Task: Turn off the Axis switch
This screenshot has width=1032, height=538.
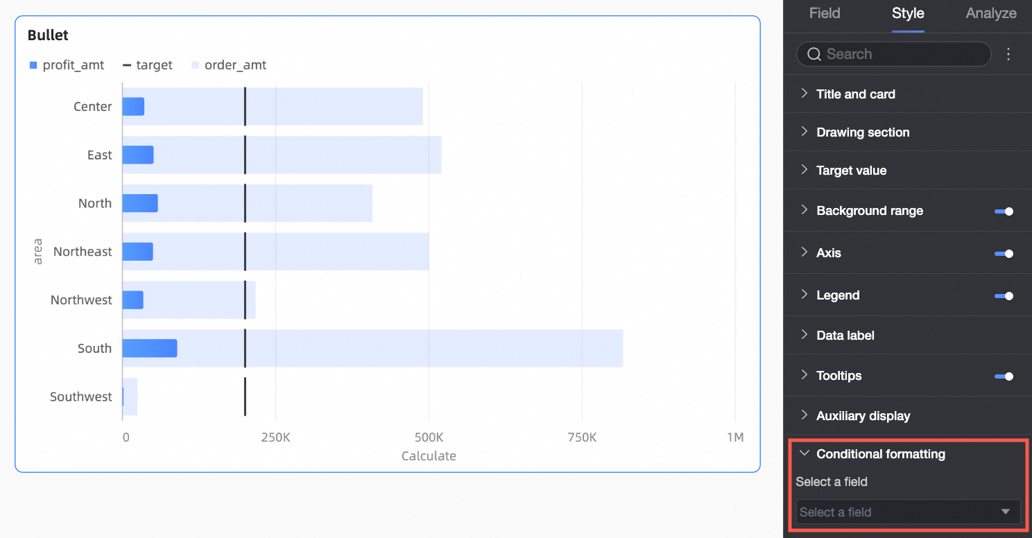Action: (1004, 254)
